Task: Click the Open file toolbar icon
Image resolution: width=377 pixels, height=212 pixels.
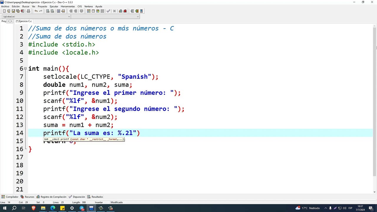Action: (x=9, y=11)
